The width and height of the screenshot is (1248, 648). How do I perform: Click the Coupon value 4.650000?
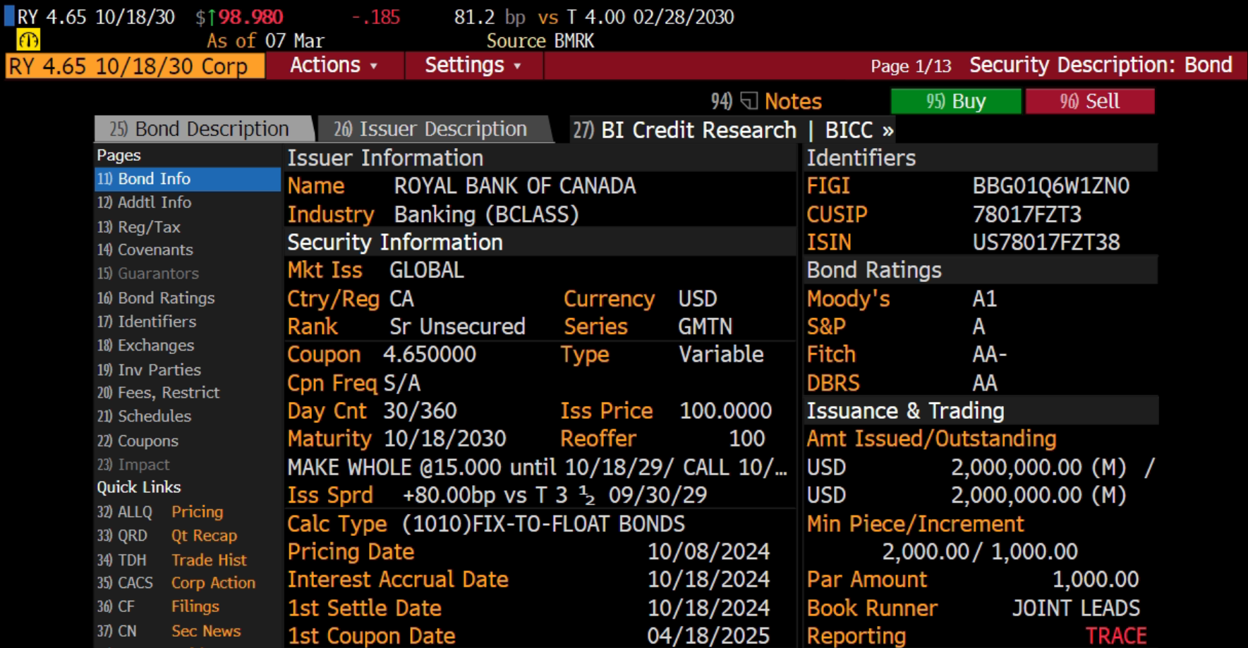point(430,355)
